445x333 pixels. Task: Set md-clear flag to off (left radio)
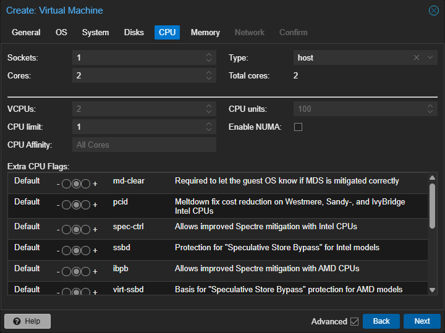tap(66, 184)
